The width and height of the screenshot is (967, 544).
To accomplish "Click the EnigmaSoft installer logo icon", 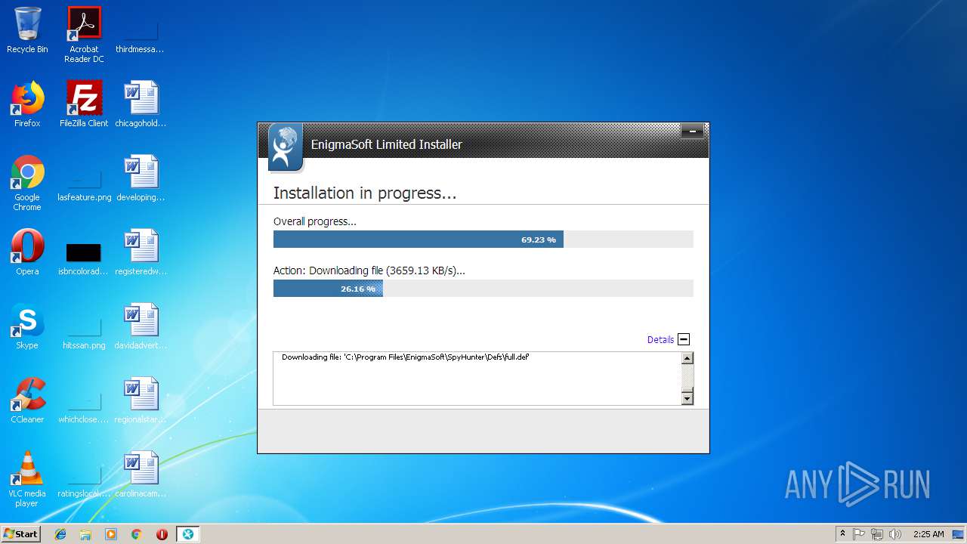I will 285,147.
